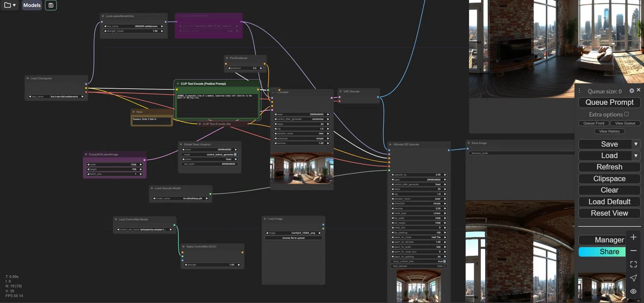Click the Refresh button
This screenshot has width=644, height=303.
tap(609, 167)
